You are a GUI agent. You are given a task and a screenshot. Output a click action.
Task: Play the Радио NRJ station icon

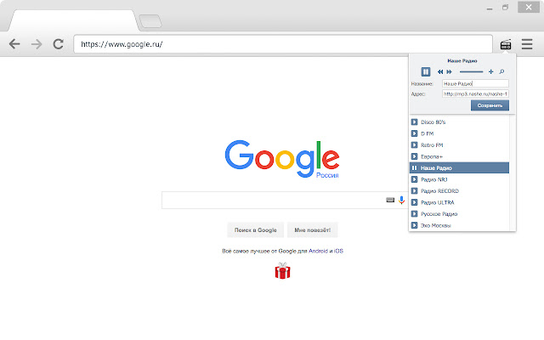coord(414,179)
